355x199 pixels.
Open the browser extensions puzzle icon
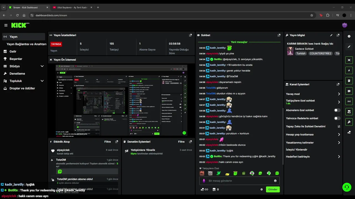328,15
